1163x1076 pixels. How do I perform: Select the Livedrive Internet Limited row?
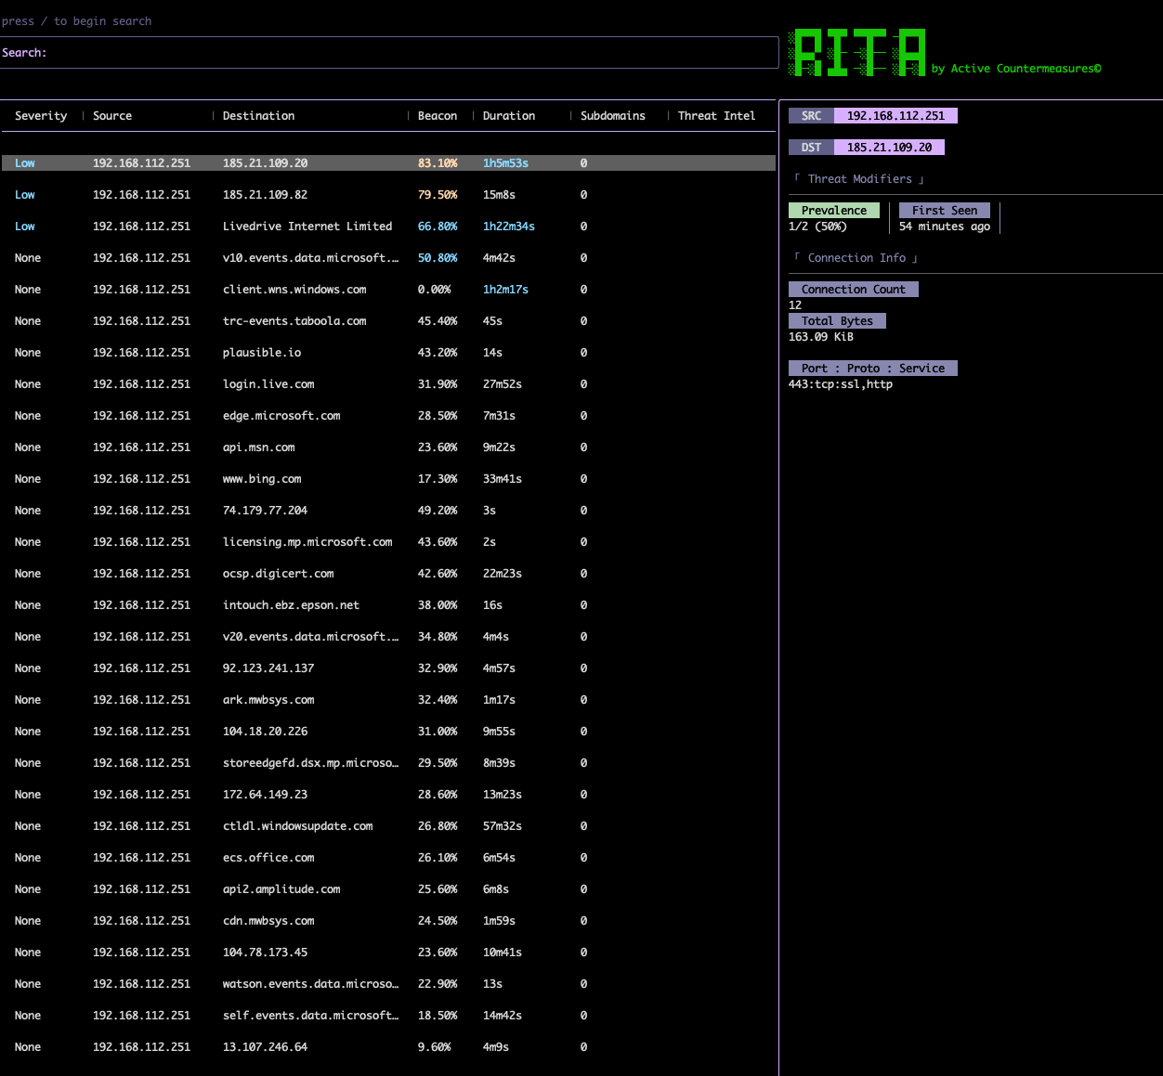(x=307, y=227)
